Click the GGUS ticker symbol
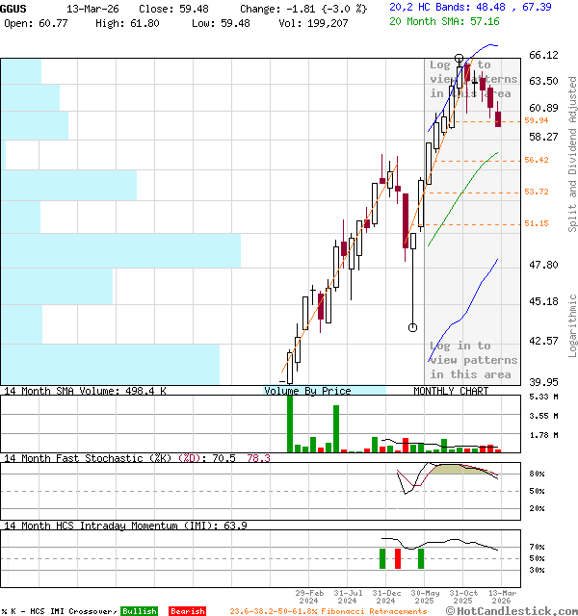The width and height of the screenshot is (578, 616). (14, 8)
